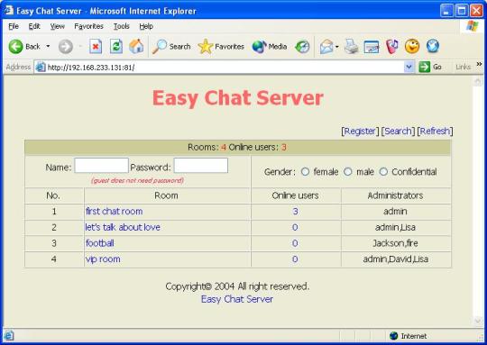Select the Confidential gender radio button
Image resolution: width=487 pixels, height=345 pixels.
pyautogui.click(x=383, y=171)
